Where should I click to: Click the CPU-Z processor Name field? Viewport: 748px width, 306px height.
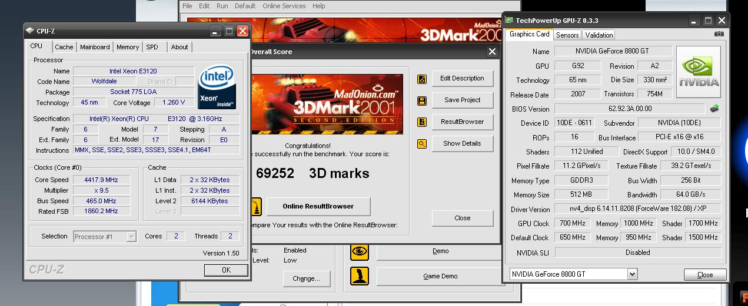tap(134, 71)
